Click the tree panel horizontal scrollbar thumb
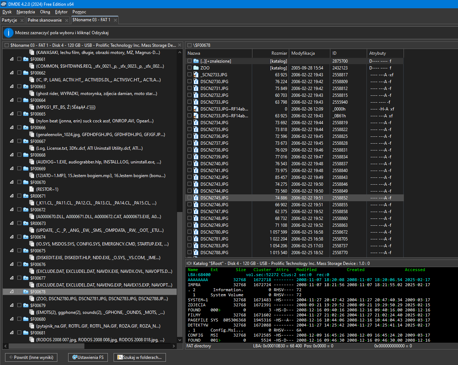This screenshot has width=458, height=365. coord(46,346)
